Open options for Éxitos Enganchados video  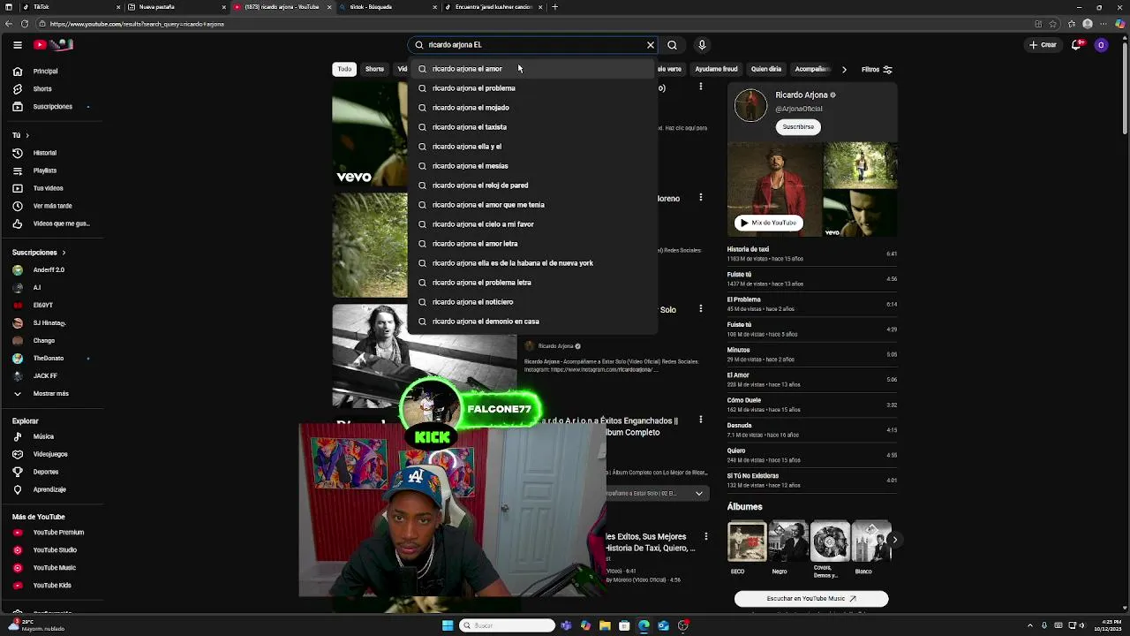(701, 420)
